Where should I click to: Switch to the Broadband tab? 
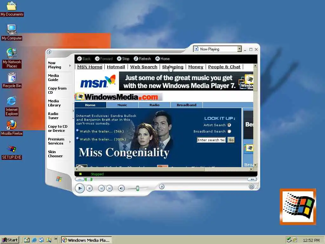click(187, 105)
